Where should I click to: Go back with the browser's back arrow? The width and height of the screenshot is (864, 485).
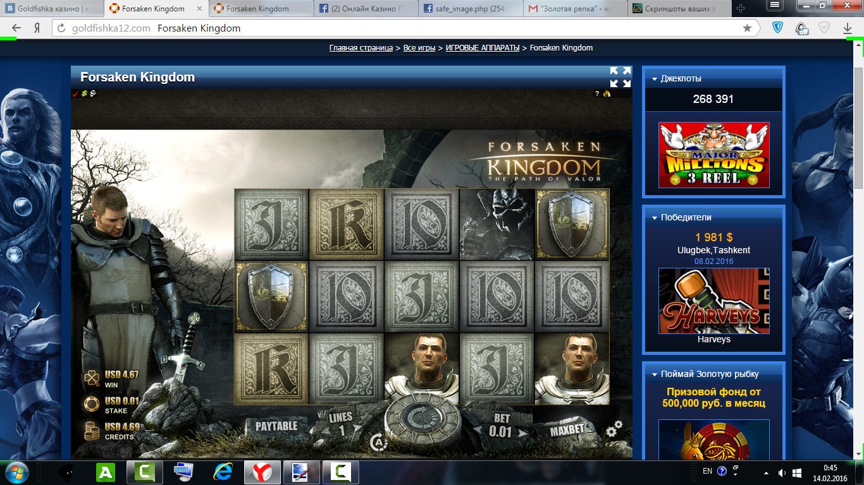point(16,28)
